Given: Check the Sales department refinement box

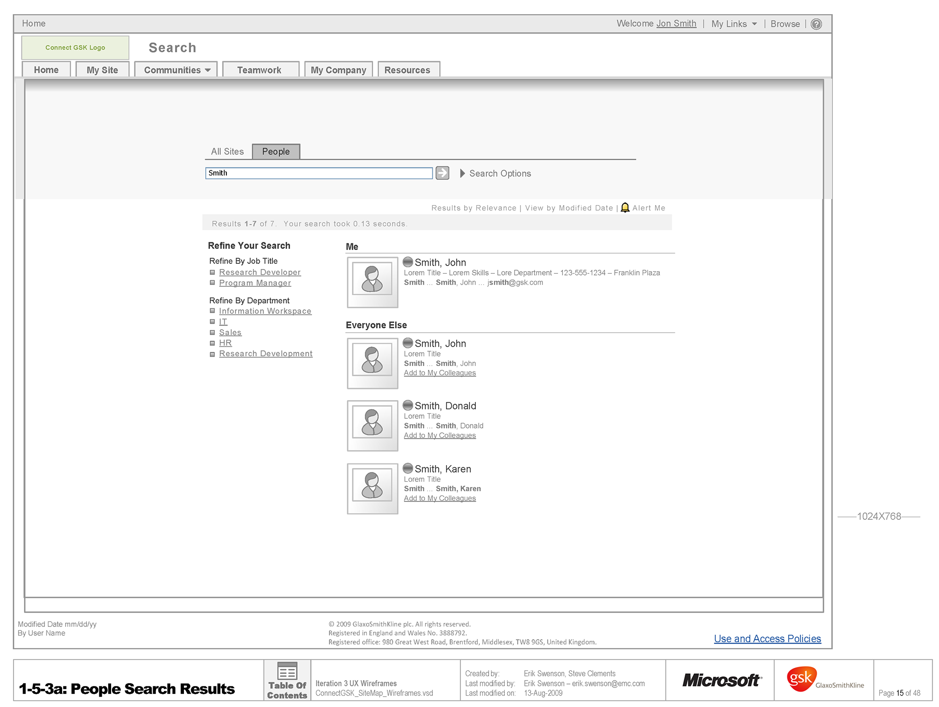Looking at the screenshot, I should 212,332.
